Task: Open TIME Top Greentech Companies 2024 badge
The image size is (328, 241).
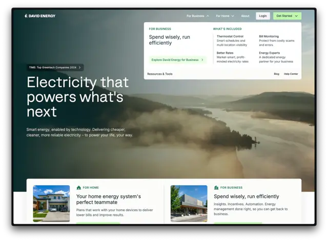Action: click(x=55, y=67)
